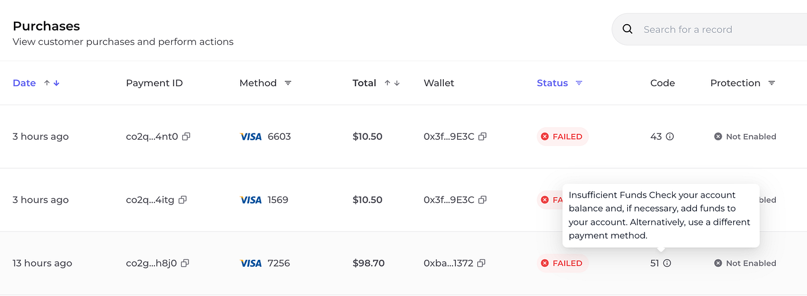This screenshot has height=296, width=807.
Task: Click Not Enabled protection in last row
Action: click(x=745, y=263)
